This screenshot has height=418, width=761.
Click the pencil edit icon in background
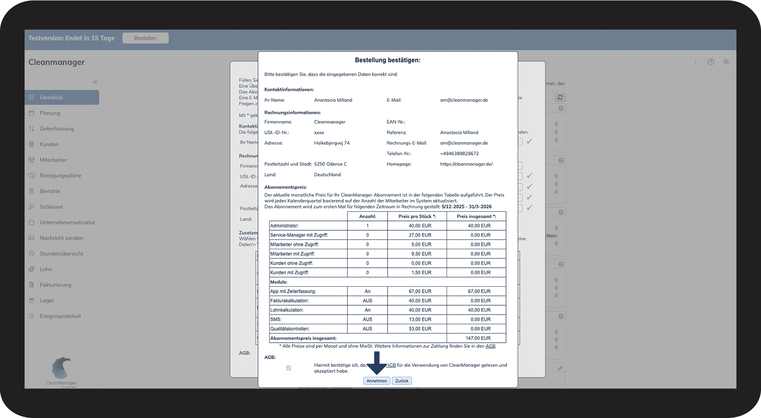560,368
